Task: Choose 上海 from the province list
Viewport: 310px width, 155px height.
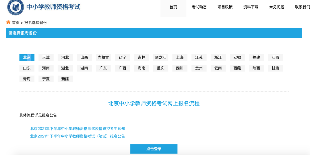Action: click(x=180, y=57)
